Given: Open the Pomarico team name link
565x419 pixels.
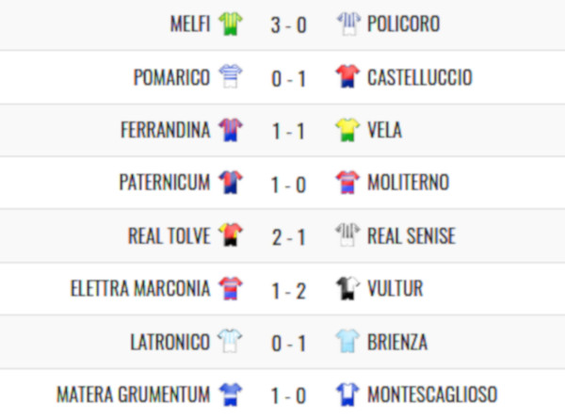Looking at the screenshot, I should tap(172, 77).
